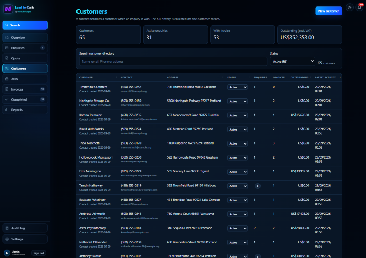The image size is (366, 258).
Task: Click the Sign out button
Action: point(39,253)
